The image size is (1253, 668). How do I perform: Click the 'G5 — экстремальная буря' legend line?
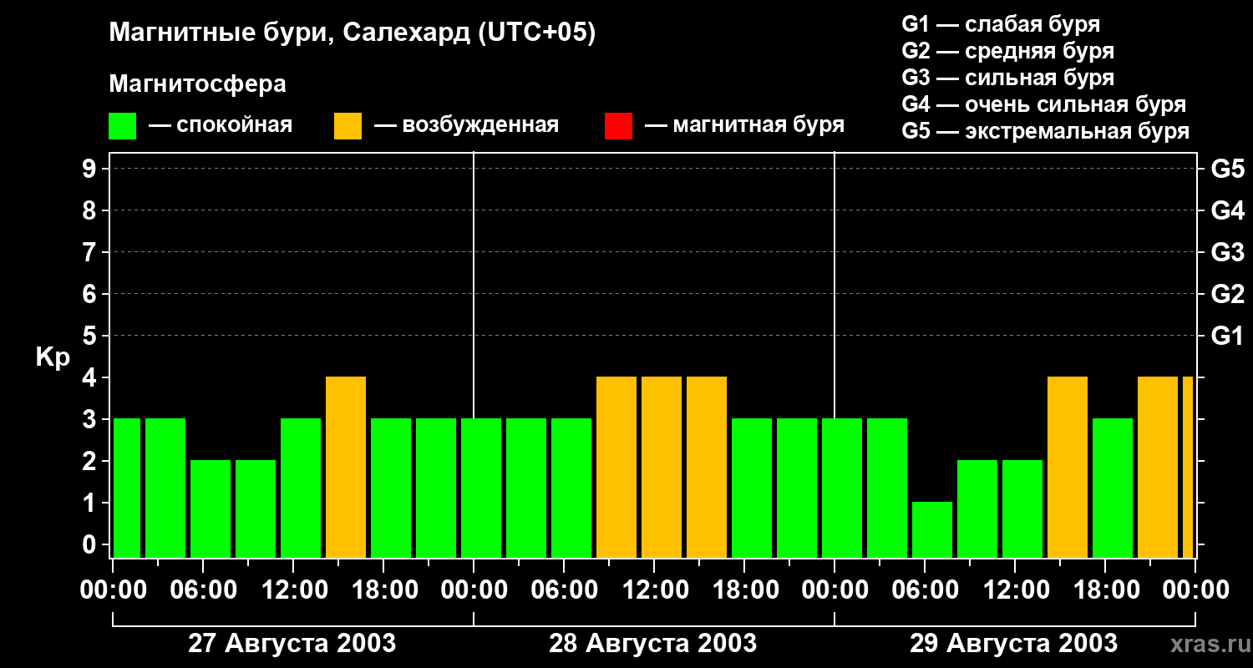click(x=1046, y=131)
